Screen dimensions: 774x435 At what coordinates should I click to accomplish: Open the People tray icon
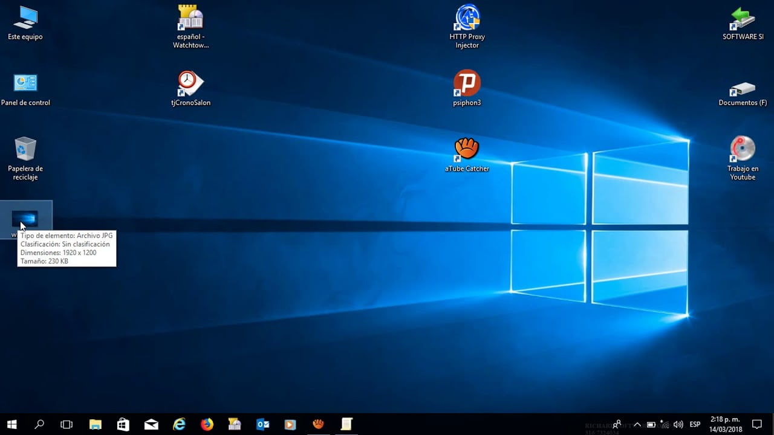(617, 424)
